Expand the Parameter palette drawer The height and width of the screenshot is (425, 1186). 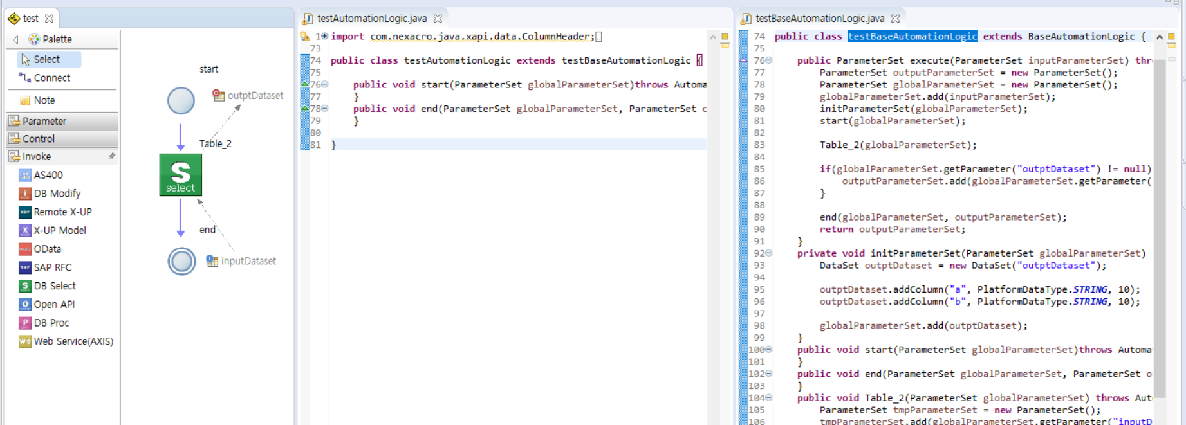click(44, 121)
